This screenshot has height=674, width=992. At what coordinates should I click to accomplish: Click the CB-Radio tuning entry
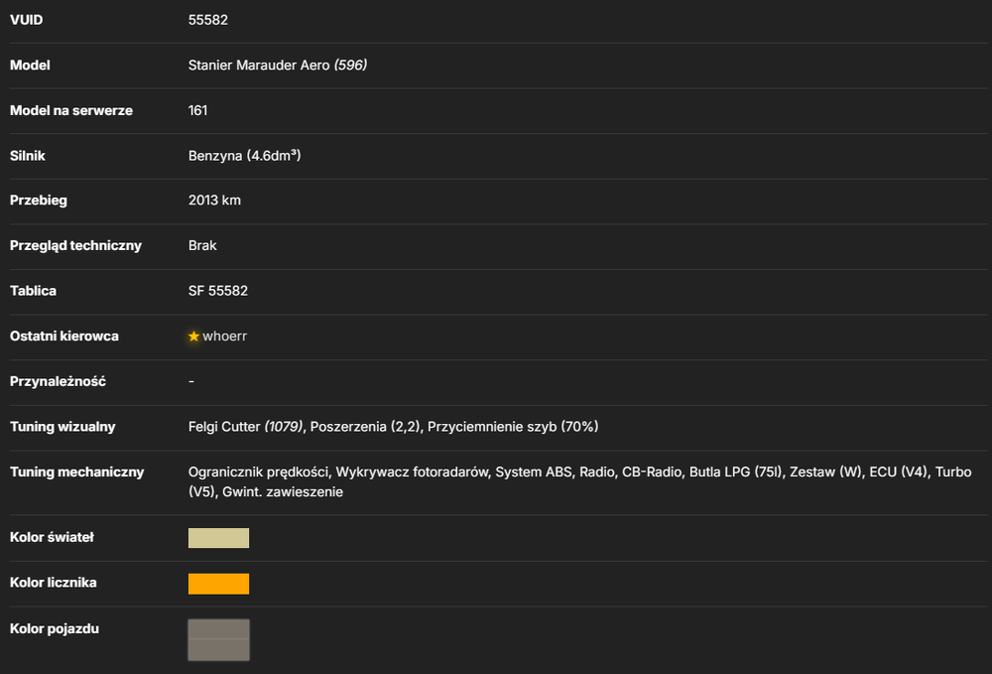tap(653, 472)
